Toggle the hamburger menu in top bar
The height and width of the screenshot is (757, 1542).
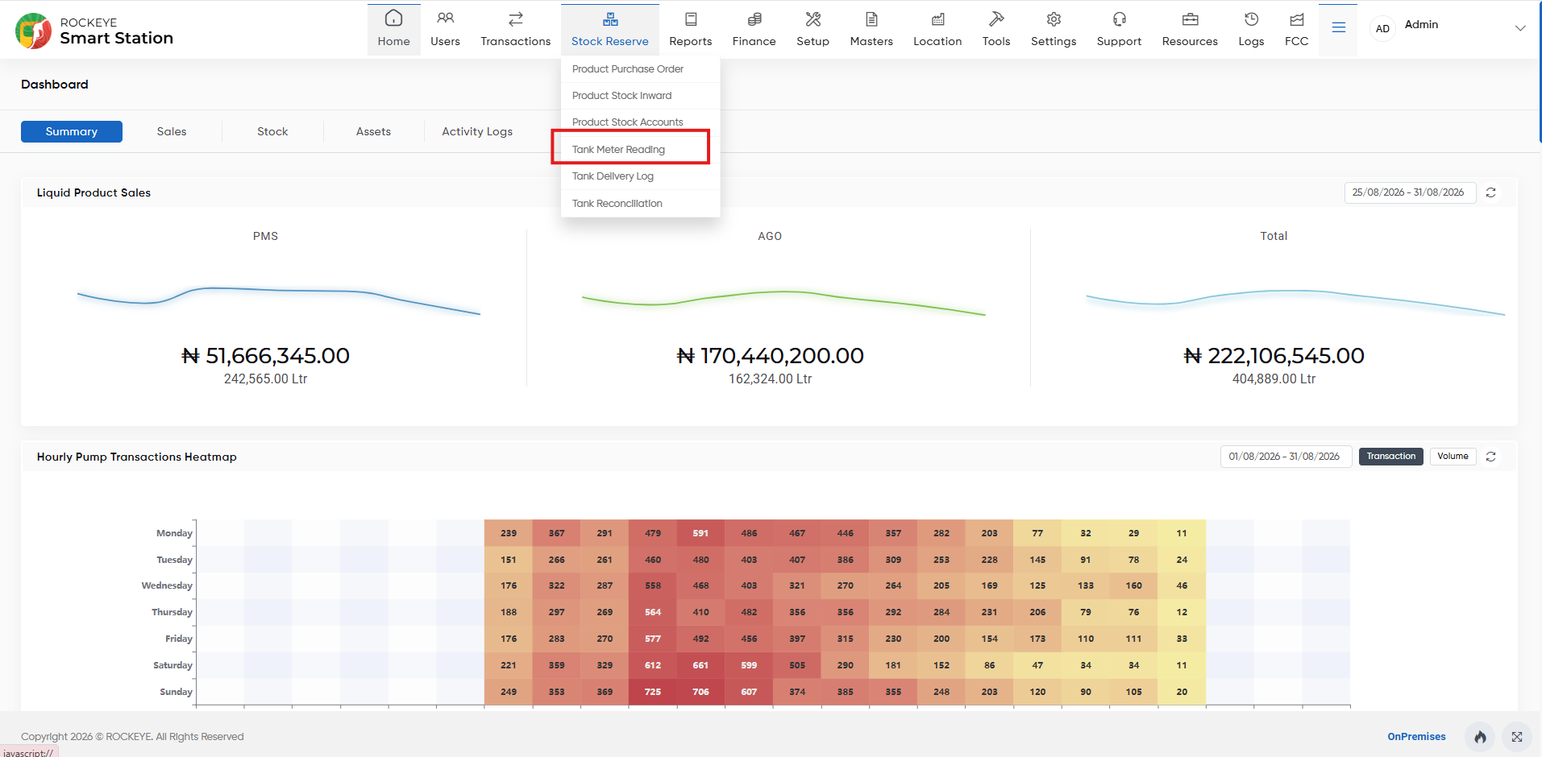click(x=1338, y=28)
